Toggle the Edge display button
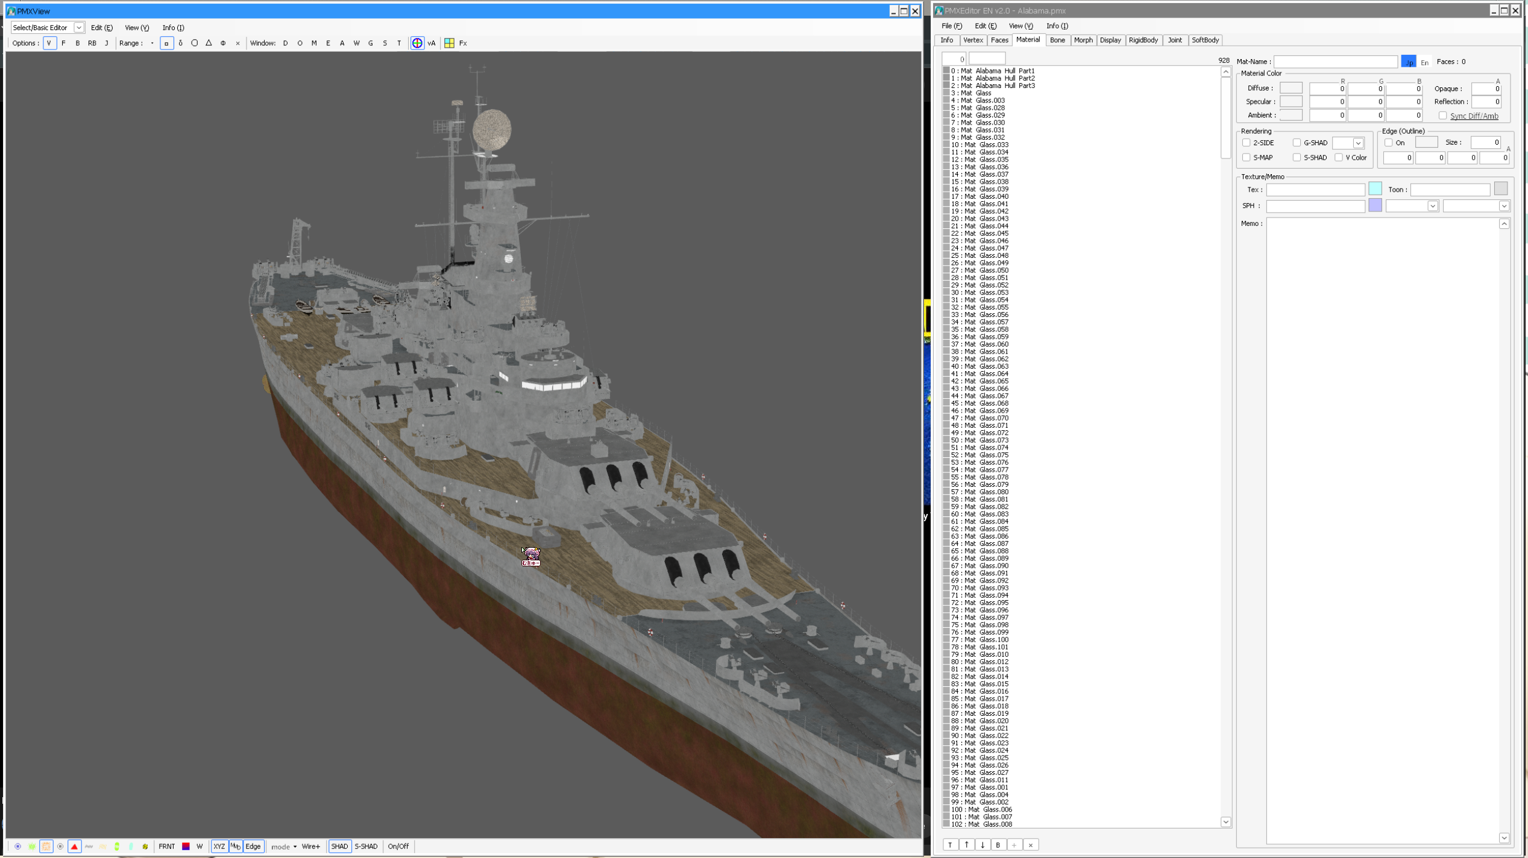Viewport: 1528px width, 858px height. (x=253, y=847)
